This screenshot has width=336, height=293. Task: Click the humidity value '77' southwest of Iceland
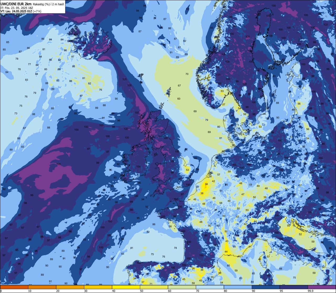pyautogui.click(x=29, y=64)
